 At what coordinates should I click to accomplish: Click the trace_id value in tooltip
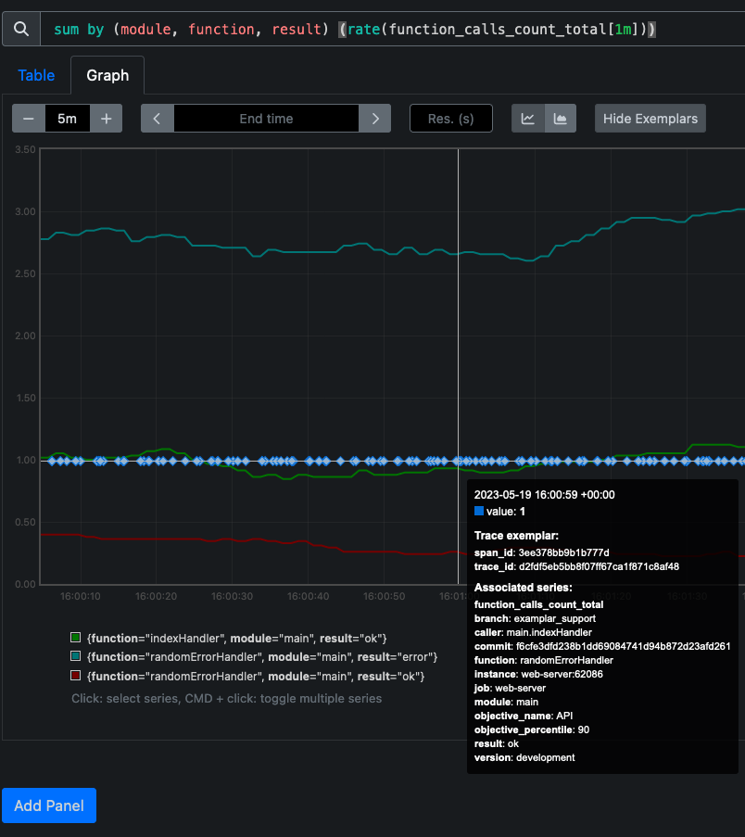click(599, 566)
